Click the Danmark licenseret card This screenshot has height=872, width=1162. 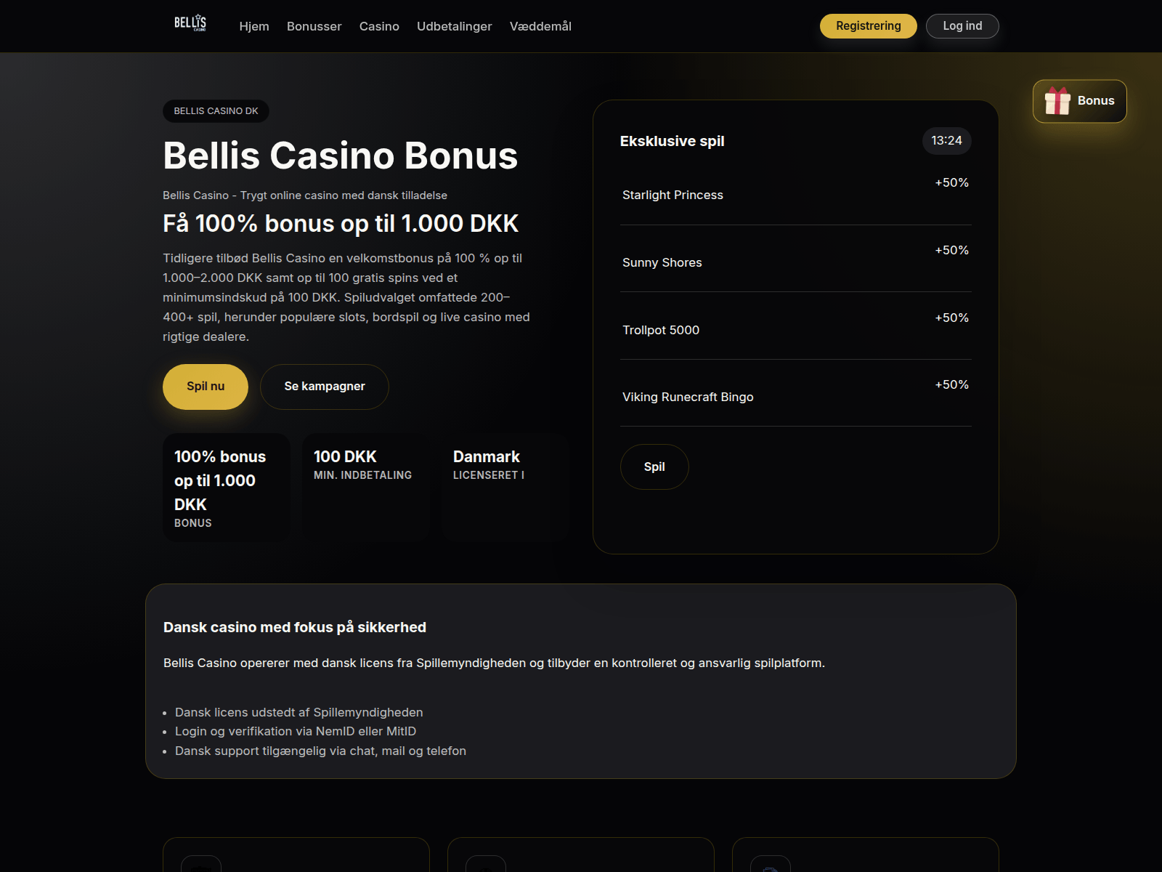tap(505, 488)
